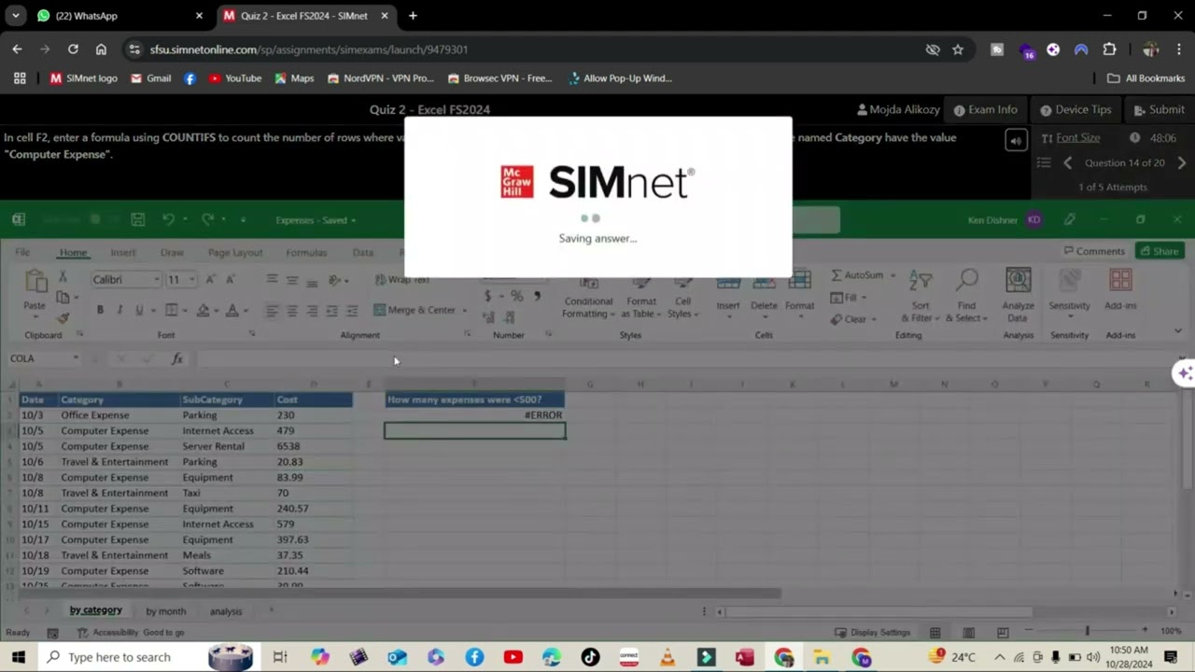Click the Format Painter brush icon
The image size is (1195, 672).
tap(63, 317)
